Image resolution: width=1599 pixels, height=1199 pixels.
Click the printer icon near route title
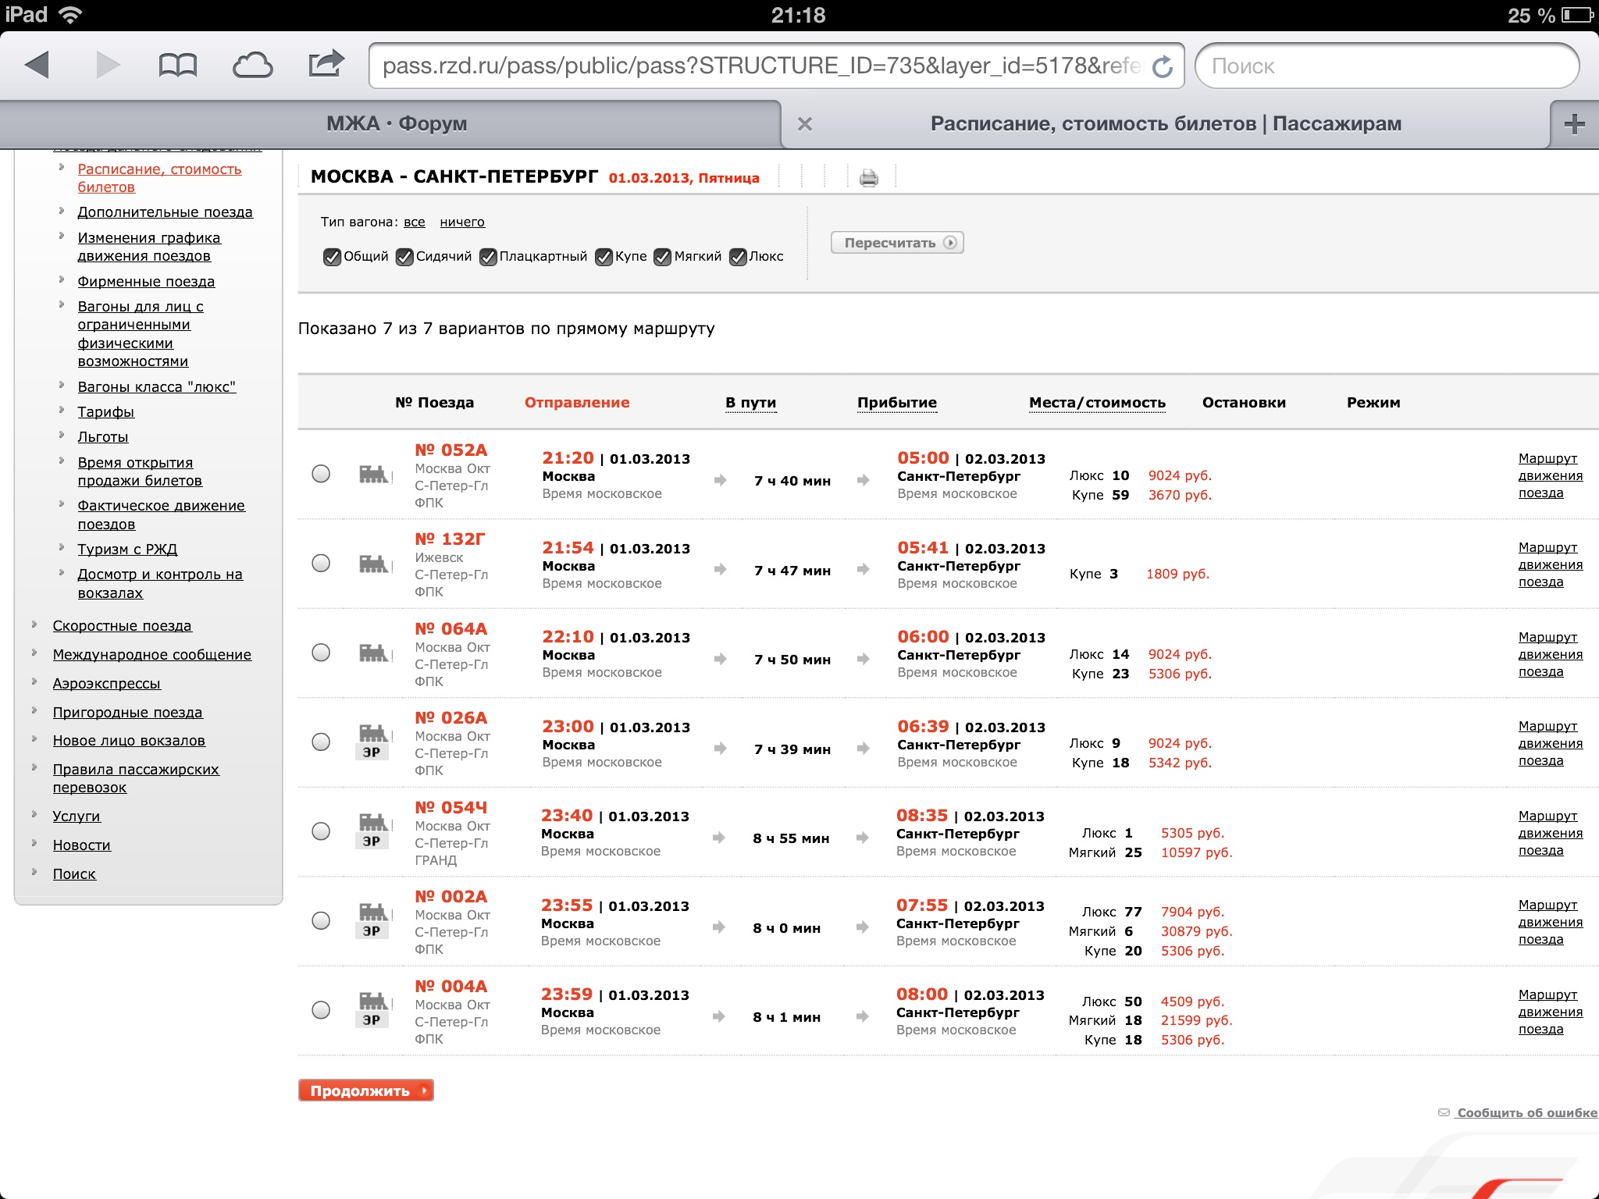coord(868,178)
